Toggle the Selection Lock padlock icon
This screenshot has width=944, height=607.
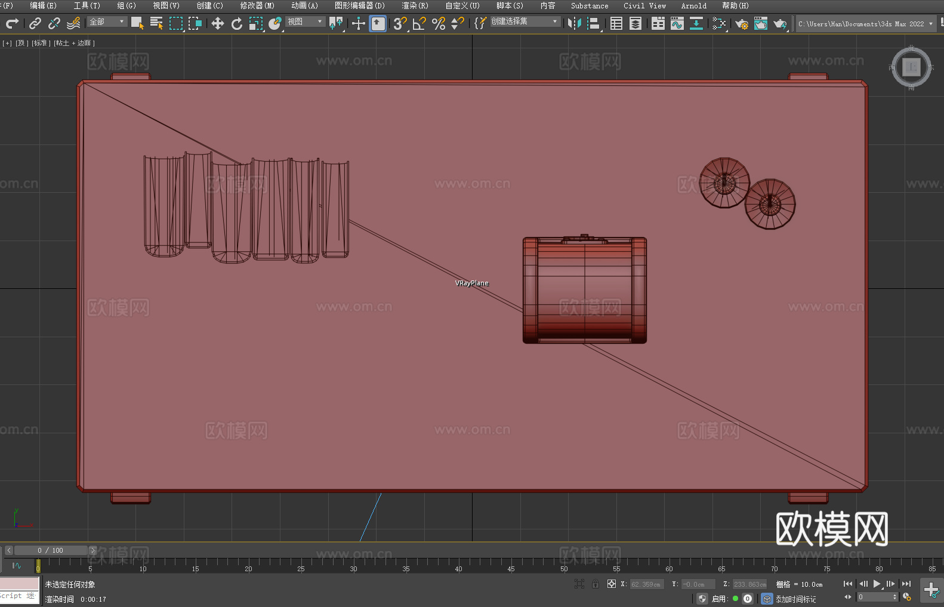[x=596, y=584]
